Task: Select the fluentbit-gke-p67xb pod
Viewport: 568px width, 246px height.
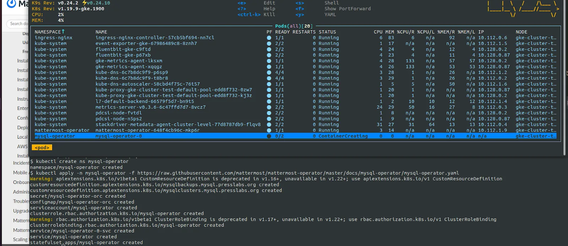Action: click(123, 55)
